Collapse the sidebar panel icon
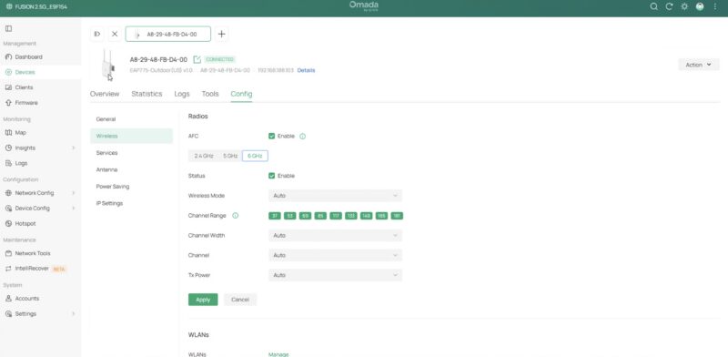728x357 pixels. pos(8,28)
